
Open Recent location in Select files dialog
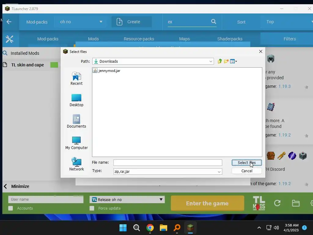[76, 79]
